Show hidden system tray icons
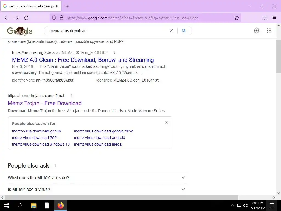 tap(232, 206)
